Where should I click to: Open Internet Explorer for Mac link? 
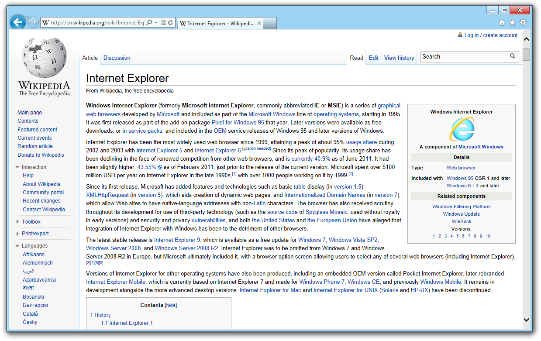click(270, 290)
